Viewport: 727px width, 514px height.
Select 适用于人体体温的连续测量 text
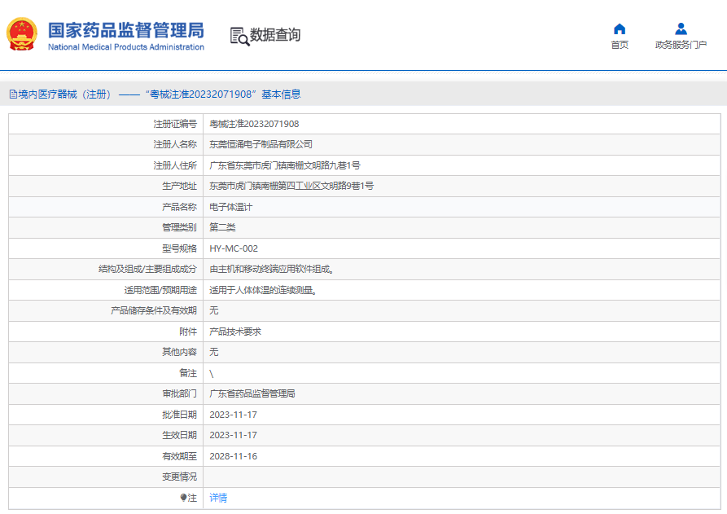263,291
